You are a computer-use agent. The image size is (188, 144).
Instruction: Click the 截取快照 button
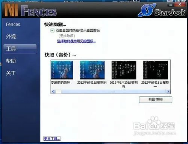tap(155, 100)
